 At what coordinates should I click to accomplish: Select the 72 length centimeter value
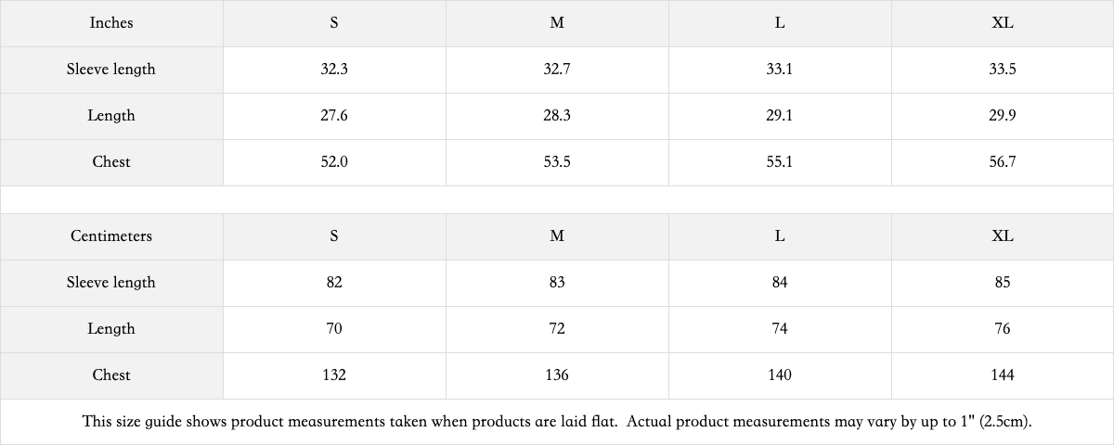(x=557, y=329)
